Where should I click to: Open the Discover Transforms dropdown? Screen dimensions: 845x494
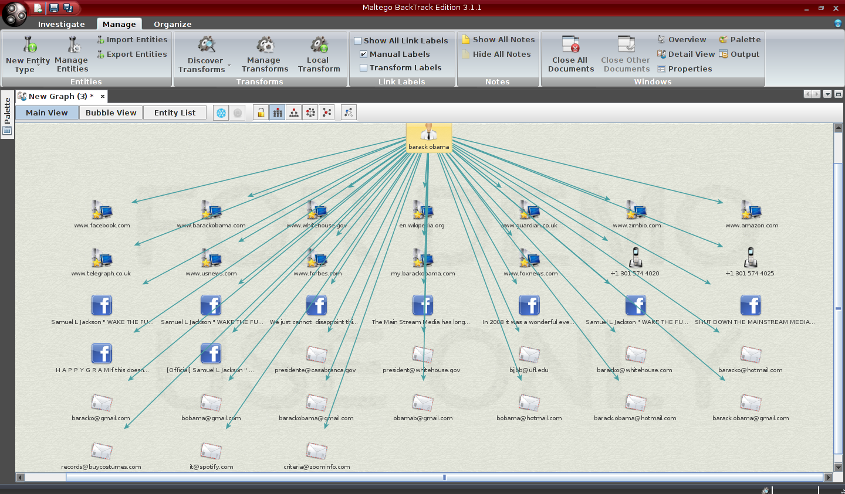(x=229, y=65)
